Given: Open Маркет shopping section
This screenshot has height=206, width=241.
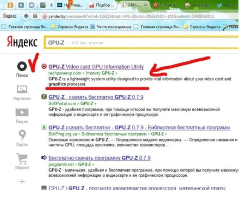Looking at the screenshot, I should coord(22,161).
